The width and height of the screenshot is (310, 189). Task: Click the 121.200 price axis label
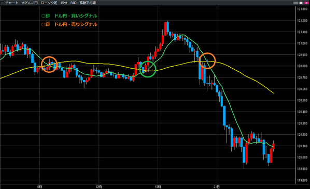coord(302,21)
